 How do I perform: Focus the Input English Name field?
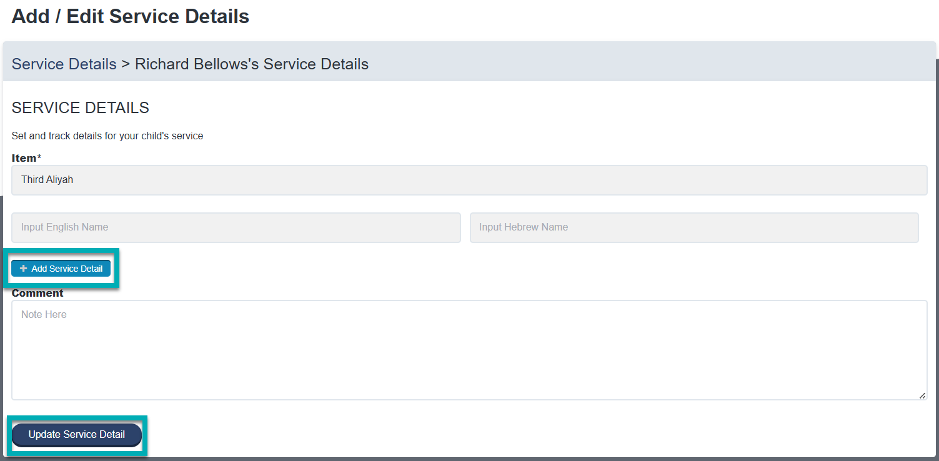pyautogui.click(x=236, y=227)
